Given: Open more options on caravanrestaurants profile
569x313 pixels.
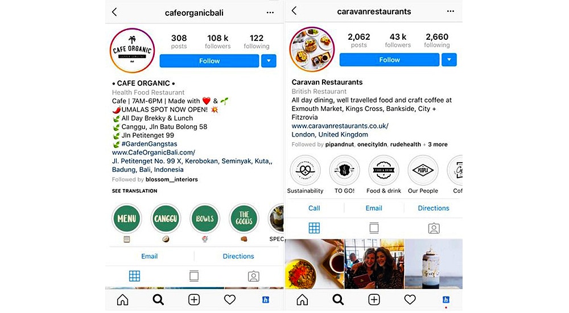Looking at the screenshot, I should click(x=450, y=11).
